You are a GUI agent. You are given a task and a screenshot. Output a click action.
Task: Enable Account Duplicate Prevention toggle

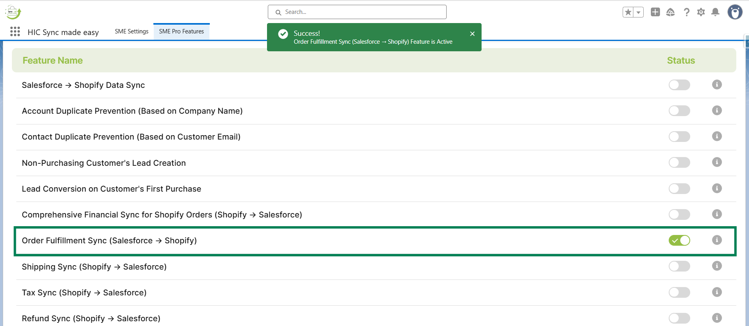(679, 111)
